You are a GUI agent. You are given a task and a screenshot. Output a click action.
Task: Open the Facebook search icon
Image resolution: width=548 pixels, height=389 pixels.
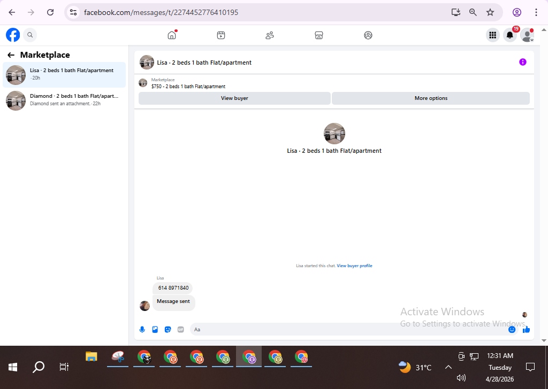(30, 35)
